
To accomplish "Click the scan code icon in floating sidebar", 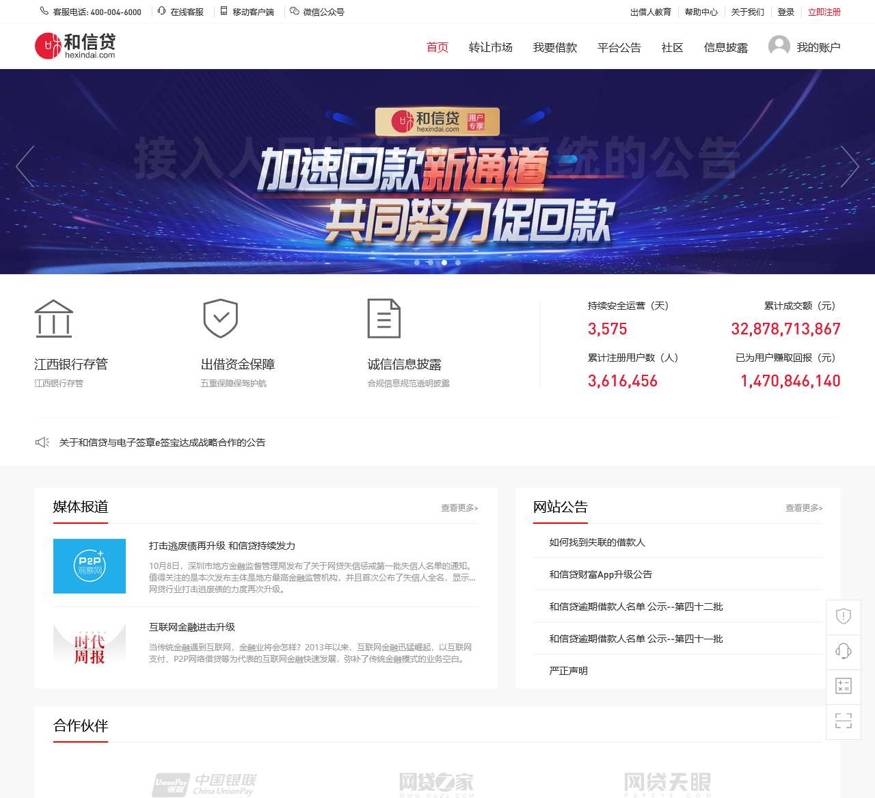I will pos(844,720).
